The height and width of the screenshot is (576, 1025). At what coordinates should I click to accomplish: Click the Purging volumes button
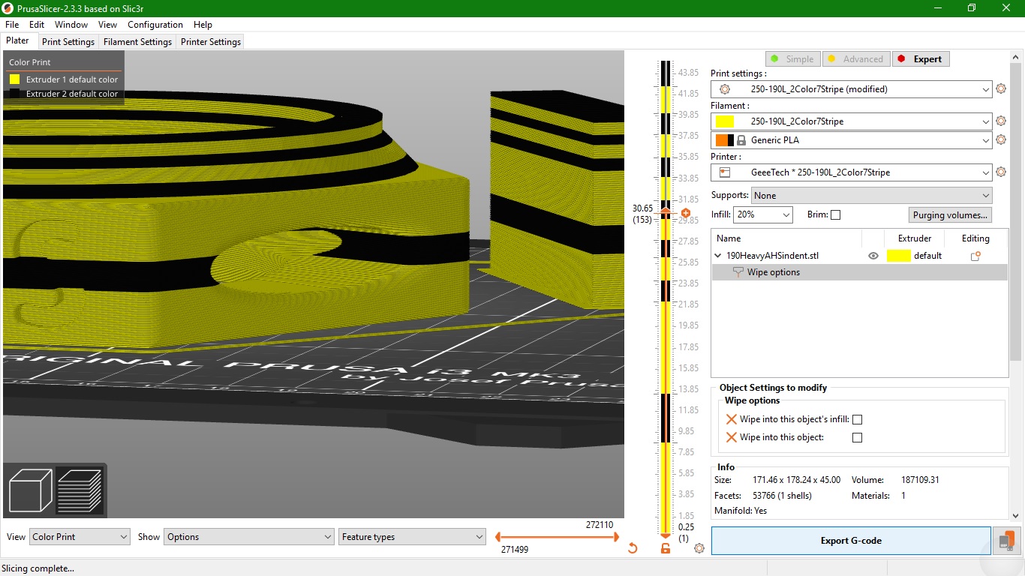[950, 215]
